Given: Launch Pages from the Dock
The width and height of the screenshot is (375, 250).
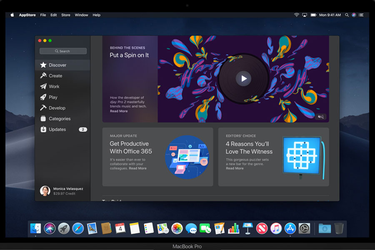Looking at the screenshot, I should 219,228.
